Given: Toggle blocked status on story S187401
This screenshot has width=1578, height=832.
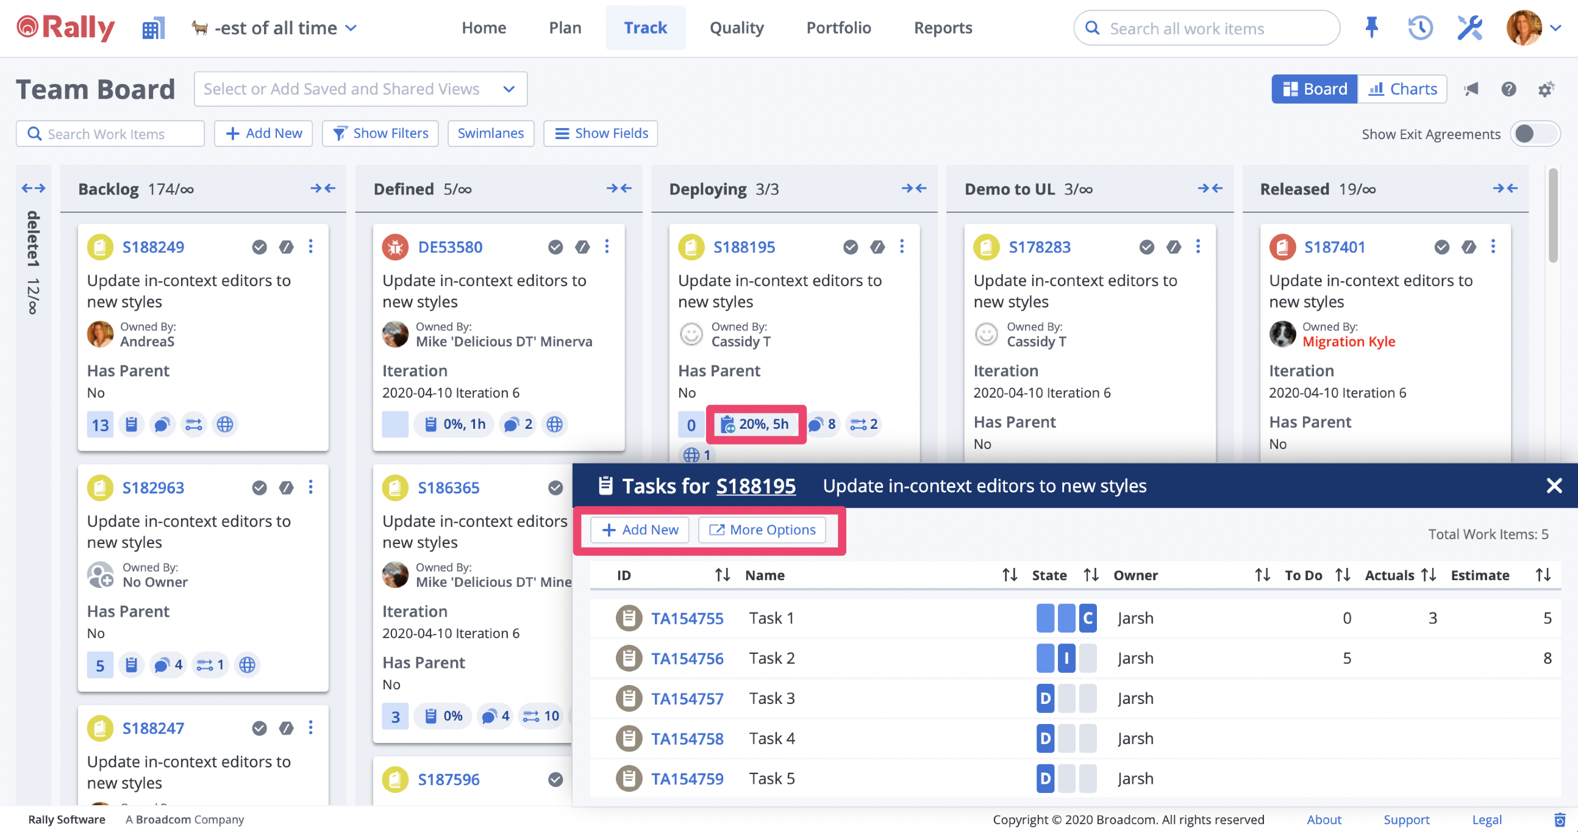Looking at the screenshot, I should [1468, 247].
